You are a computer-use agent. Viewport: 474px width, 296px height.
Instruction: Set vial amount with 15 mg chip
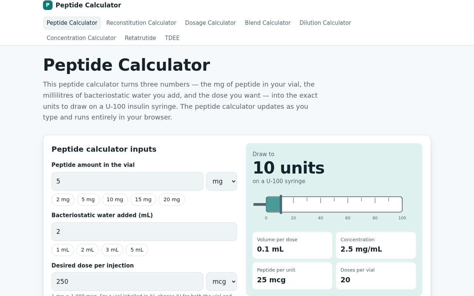click(x=143, y=199)
